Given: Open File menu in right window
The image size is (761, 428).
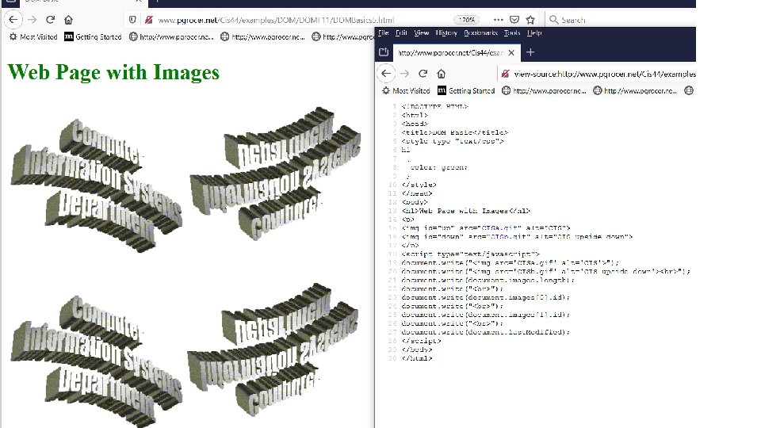Looking at the screenshot, I should tap(384, 33).
